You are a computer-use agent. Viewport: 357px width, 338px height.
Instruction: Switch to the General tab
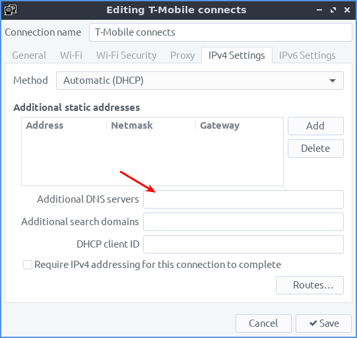click(x=29, y=55)
